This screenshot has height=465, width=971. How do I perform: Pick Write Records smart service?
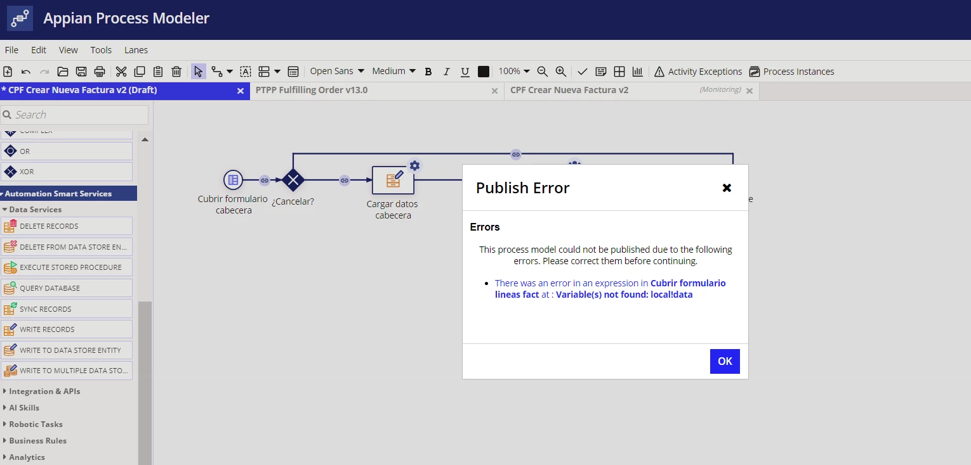tap(67, 329)
